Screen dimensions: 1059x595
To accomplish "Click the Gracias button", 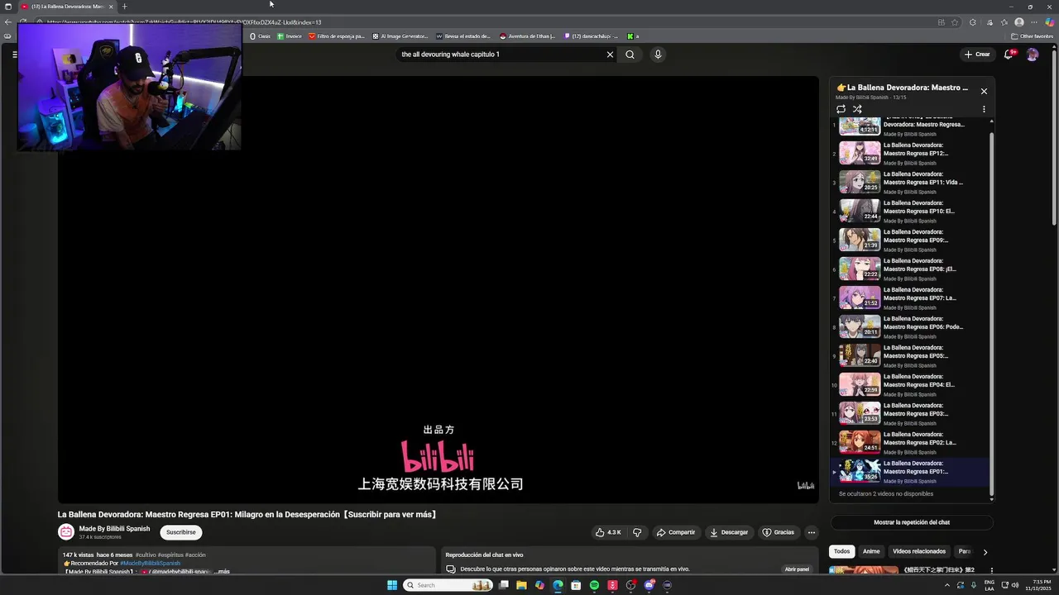I will pyautogui.click(x=778, y=532).
